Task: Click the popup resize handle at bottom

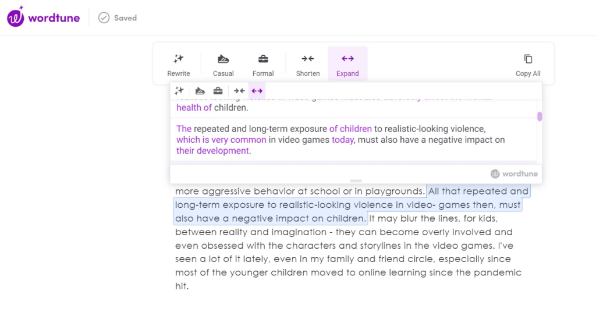Action: tap(356, 180)
